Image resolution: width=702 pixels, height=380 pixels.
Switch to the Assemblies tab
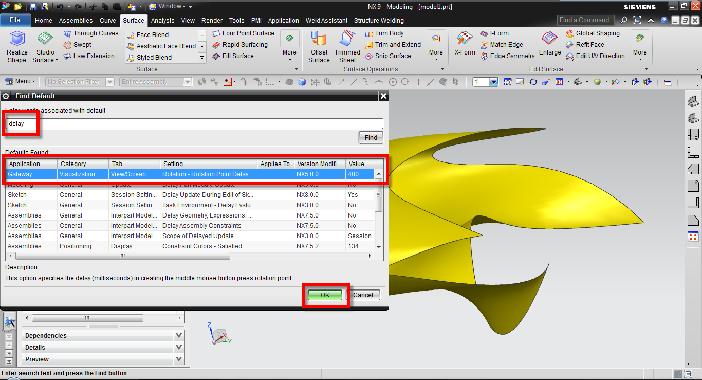(x=76, y=21)
